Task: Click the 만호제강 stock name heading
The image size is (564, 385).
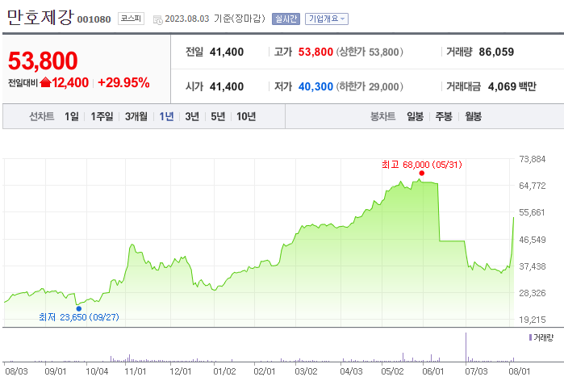Action: pos(40,17)
